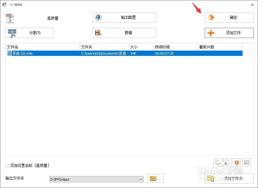Screen dimensions: 258x188
Task: Click the 文件名 column header
Action: coord(12,47)
